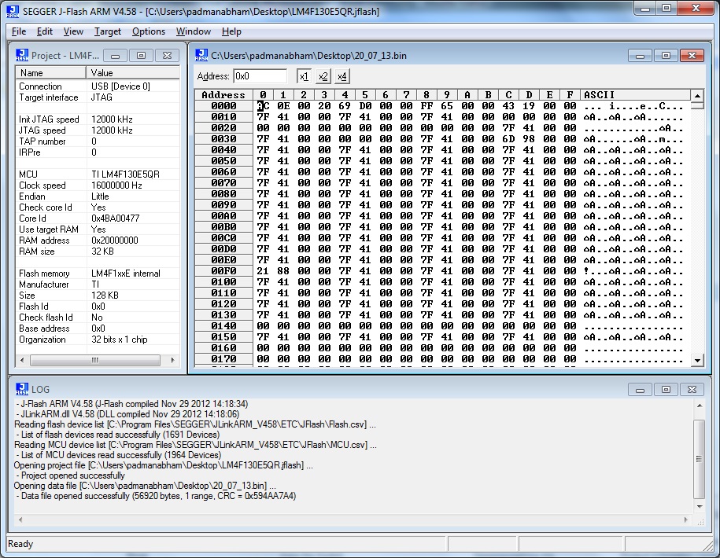Screen dimensions: 720x558
Task: Open the Edit menu
Action: tap(45, 31)
